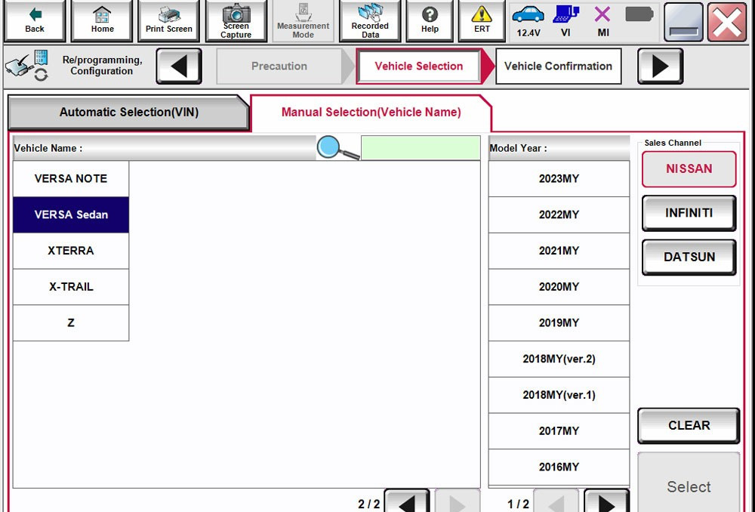The image size is (755, 512).
Task: Click in the vehicle name search field
Action: tap(420, 147)
